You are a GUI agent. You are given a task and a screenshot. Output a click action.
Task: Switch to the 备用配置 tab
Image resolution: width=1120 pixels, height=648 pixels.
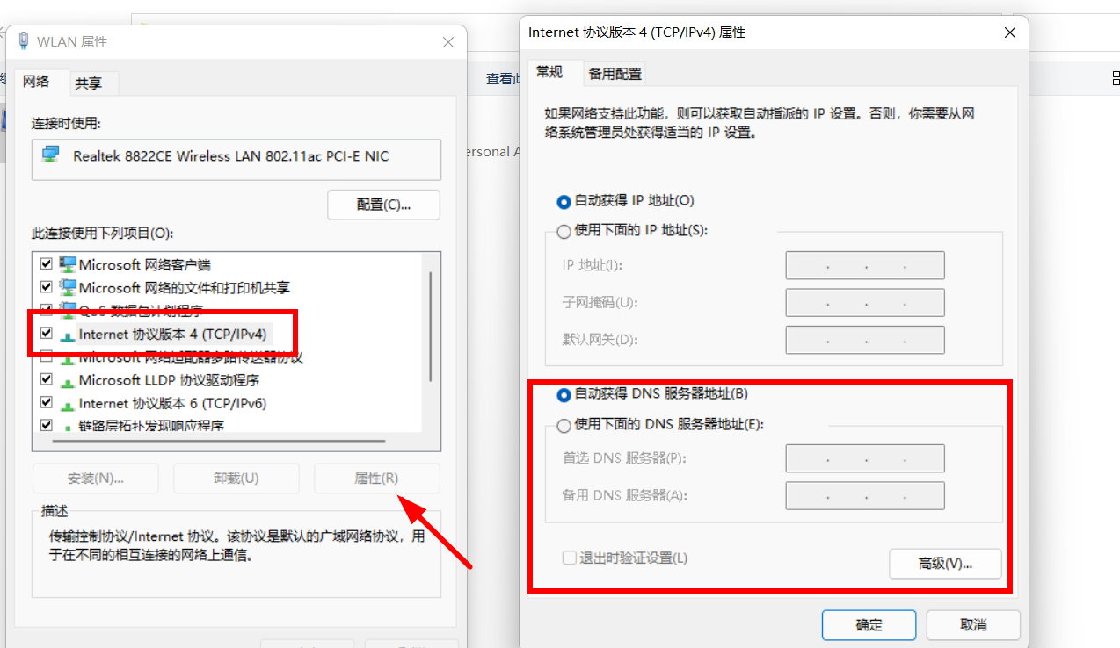615,74
